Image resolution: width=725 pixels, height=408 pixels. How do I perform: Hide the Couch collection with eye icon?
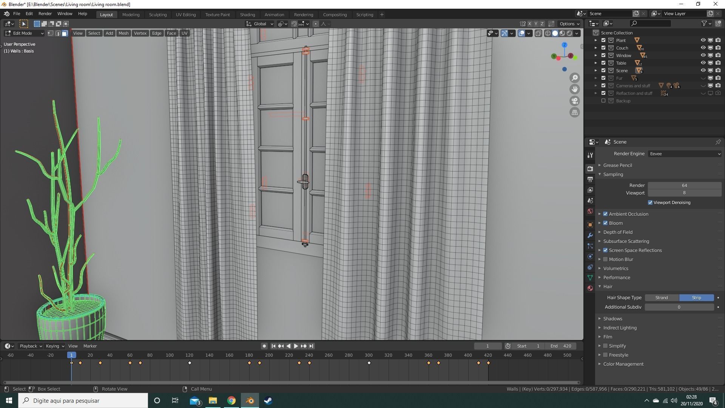tap(703, 48)
